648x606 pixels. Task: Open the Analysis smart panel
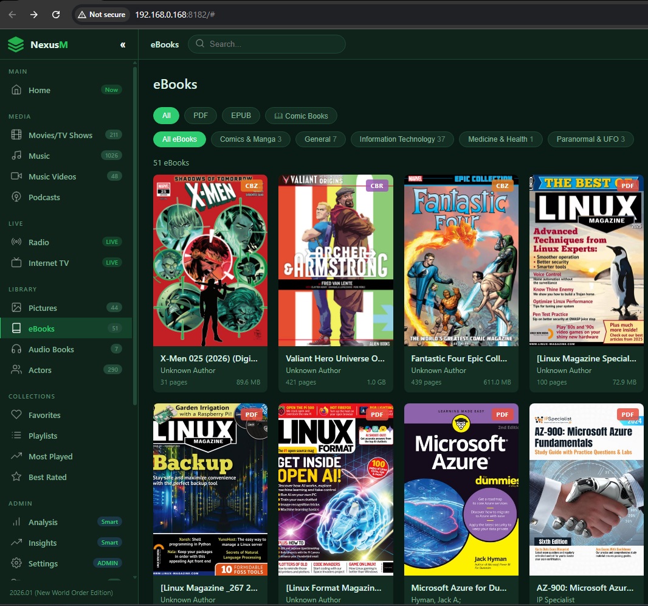(43, 522)
